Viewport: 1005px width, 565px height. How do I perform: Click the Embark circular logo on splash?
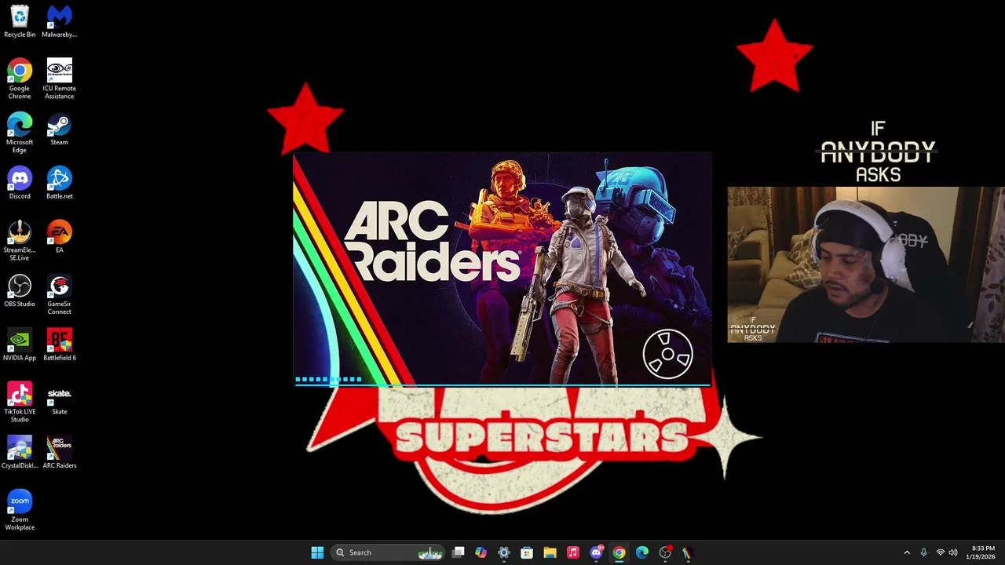tap(667, 355)
